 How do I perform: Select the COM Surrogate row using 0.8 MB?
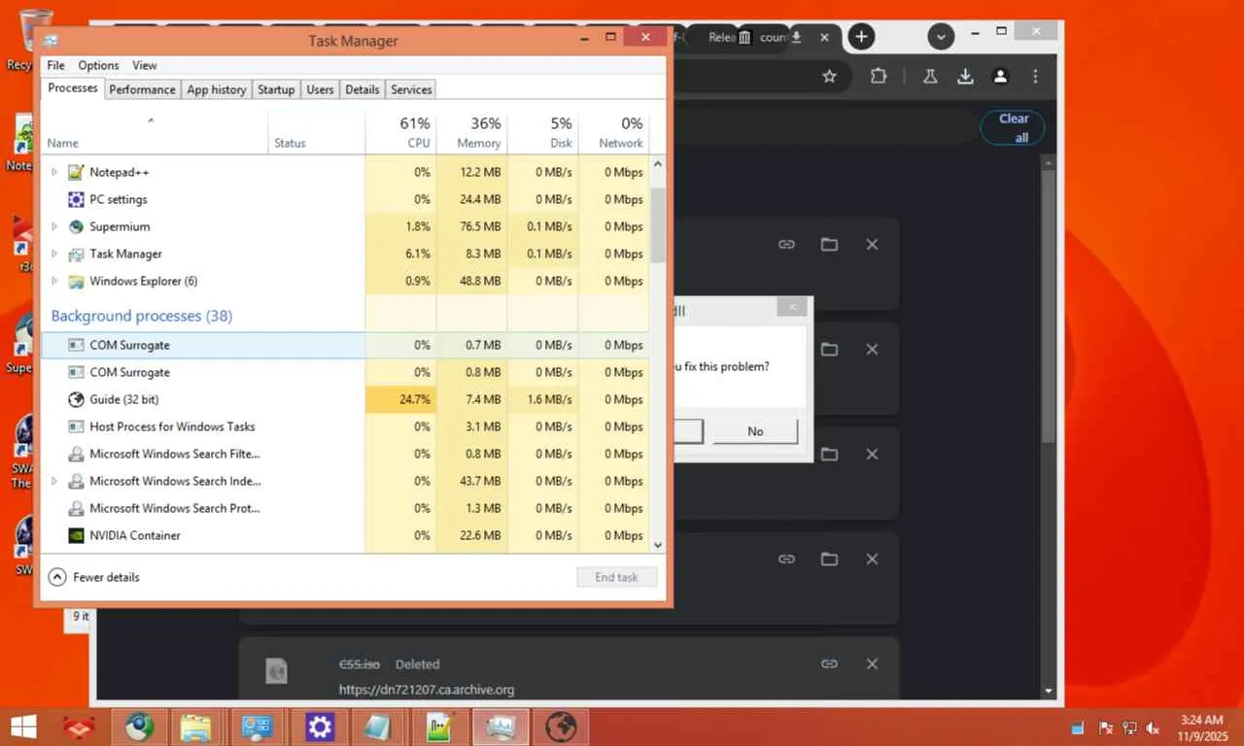coord(346,372)
